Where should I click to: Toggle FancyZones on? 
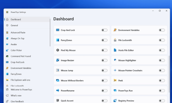tap(104, 40)
